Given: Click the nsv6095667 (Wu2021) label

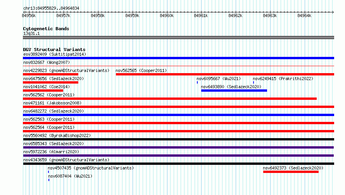Looking at the screenshot, I should (x=219, y=79).
